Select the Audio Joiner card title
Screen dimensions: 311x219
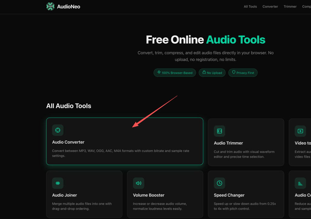pyautogui.click(x=64, y=195)
